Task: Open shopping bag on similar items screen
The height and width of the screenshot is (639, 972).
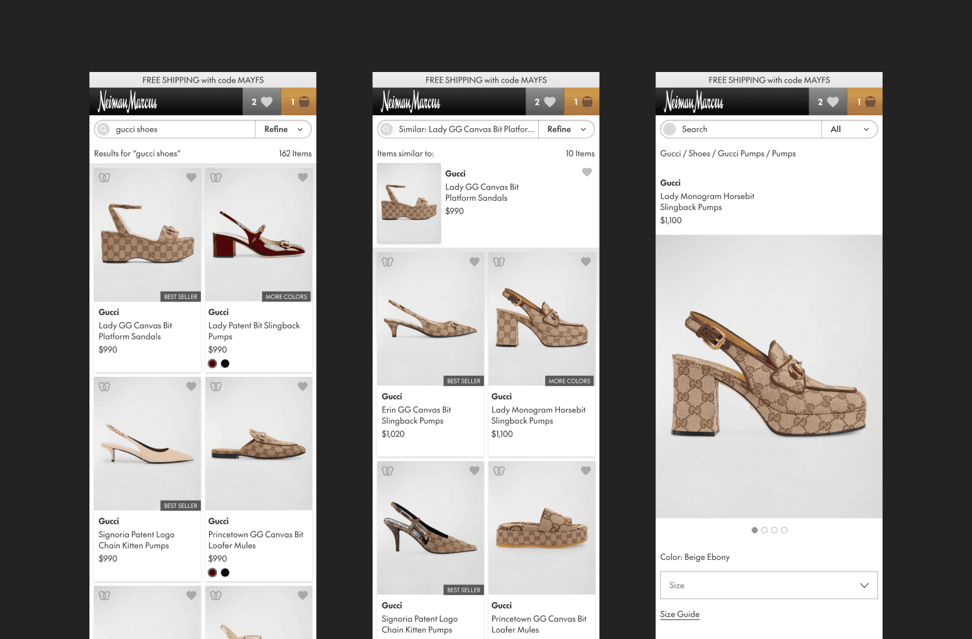Action: (x=582, y=102)
